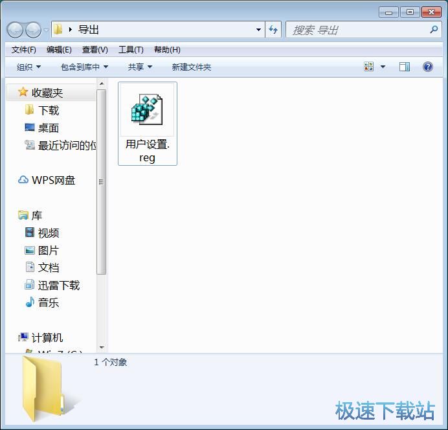Click the navigation pane scrollbar thumb
The image size is (448, 430).
[x=102, y=182]
